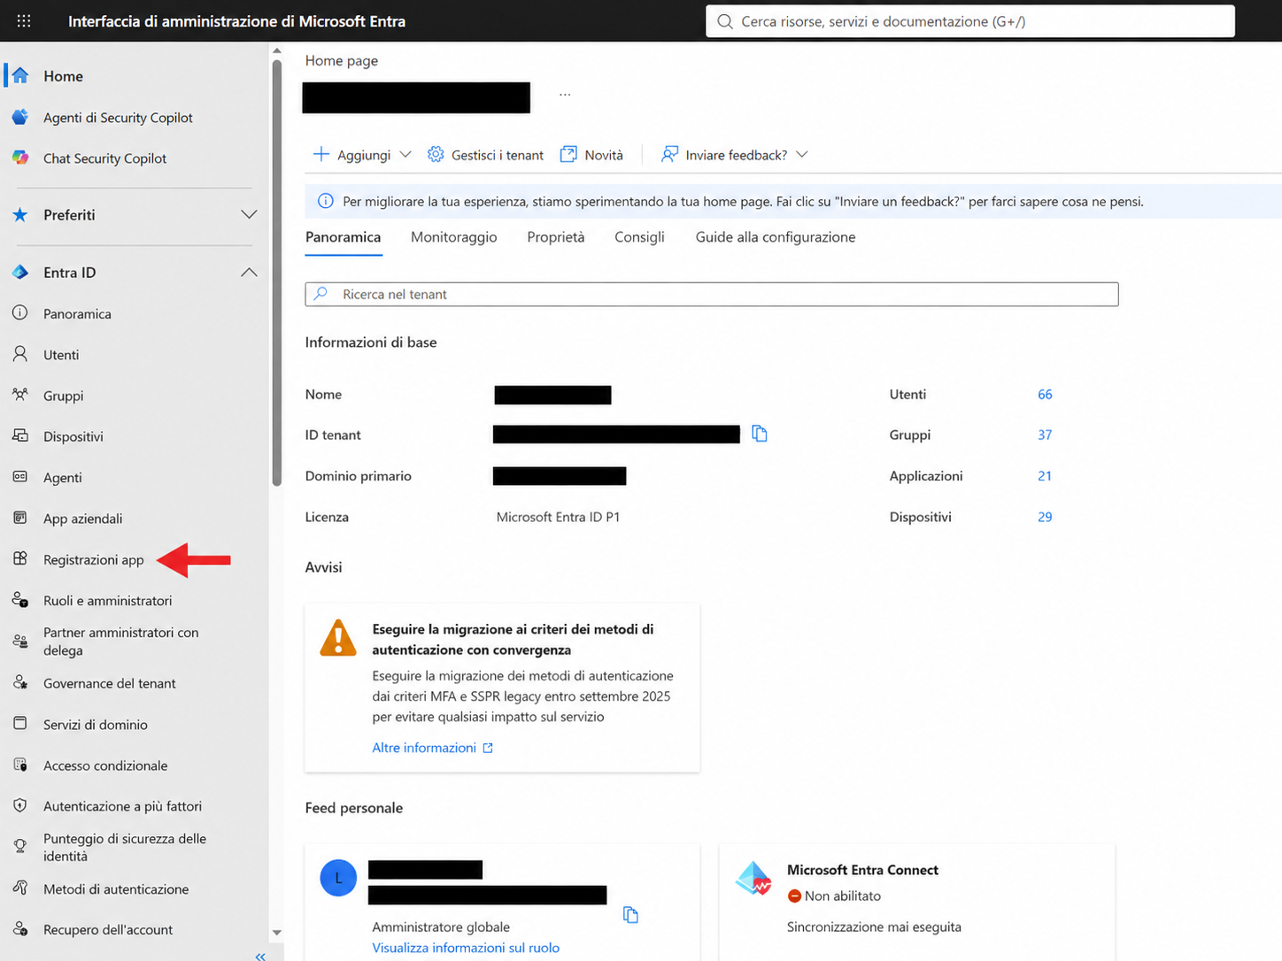Copy the user info in Feed personale
Viewport: 1282px width, 961px height.
(x=630, y=914)
